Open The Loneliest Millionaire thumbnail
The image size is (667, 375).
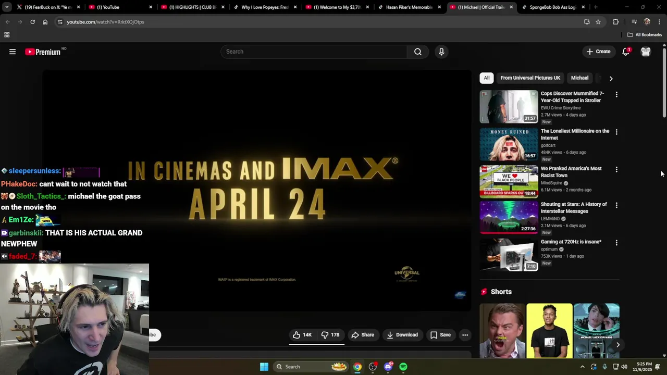tap(509, 144)
